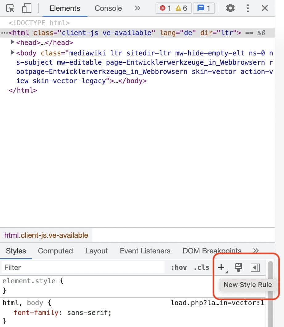Select the html element node
The image size is (284, 327).
[137, 33]
